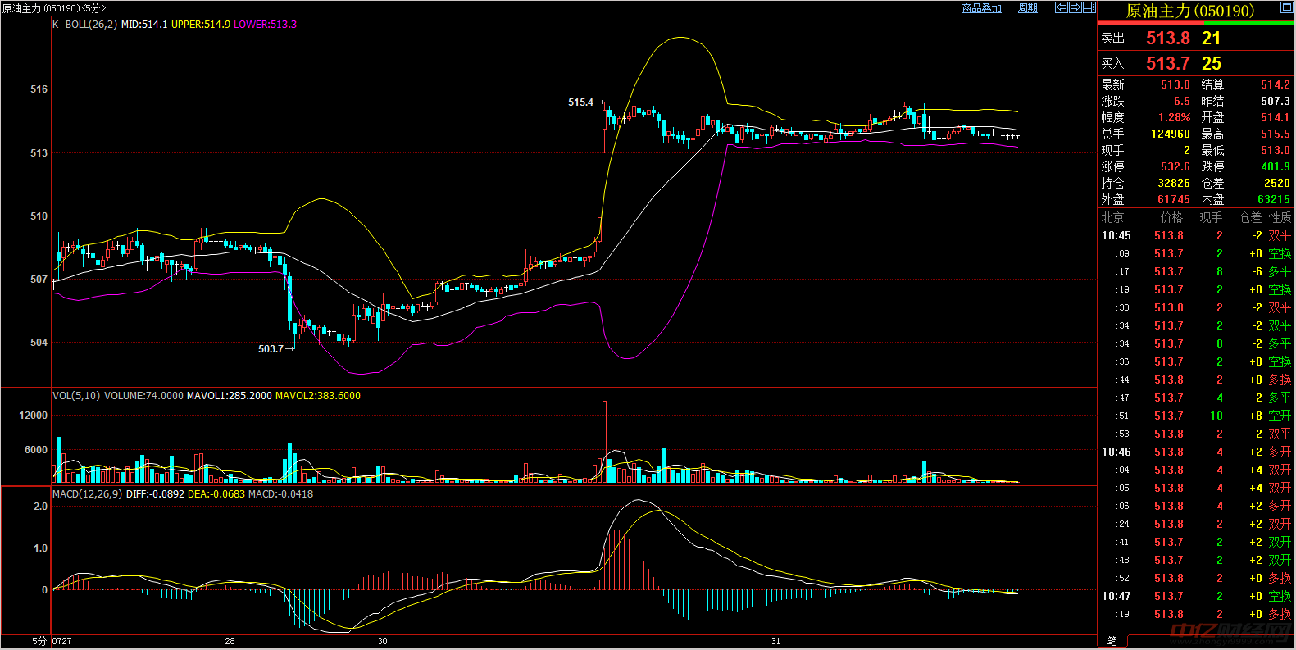Maximize the 原油主力 quote panel

tap(1286, 8)
